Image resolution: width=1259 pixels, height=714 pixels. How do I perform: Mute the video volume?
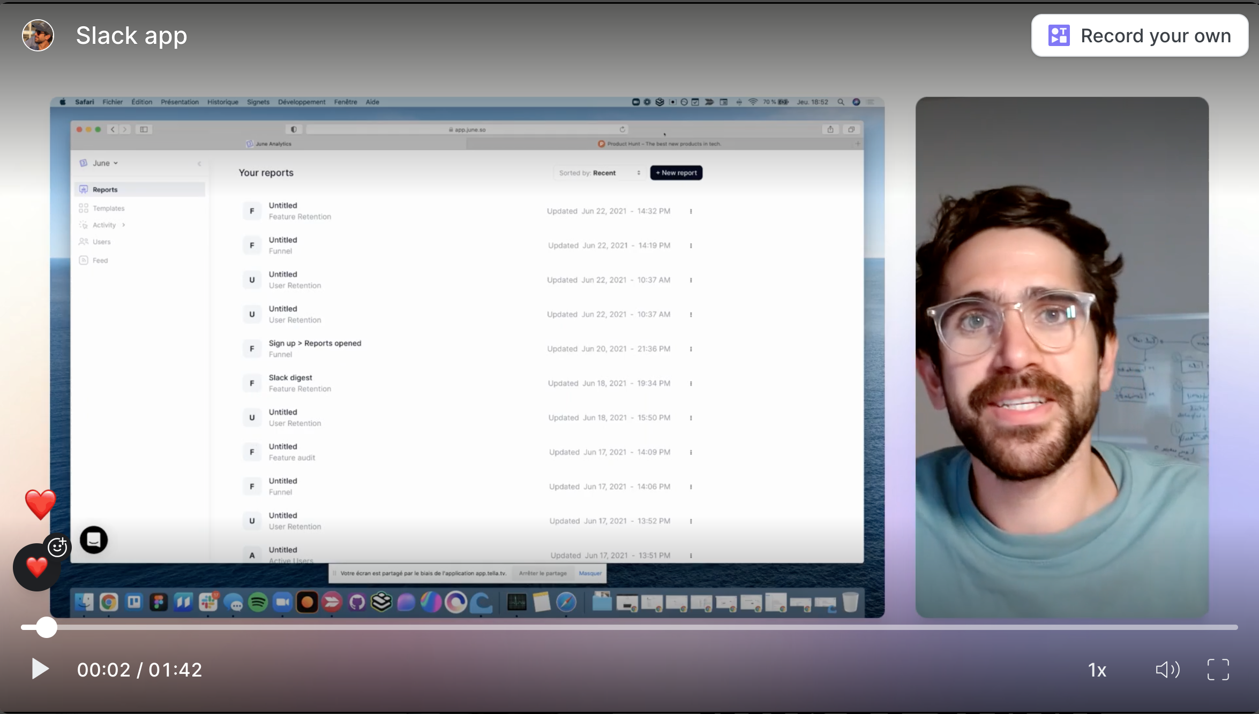[1167, 670]
